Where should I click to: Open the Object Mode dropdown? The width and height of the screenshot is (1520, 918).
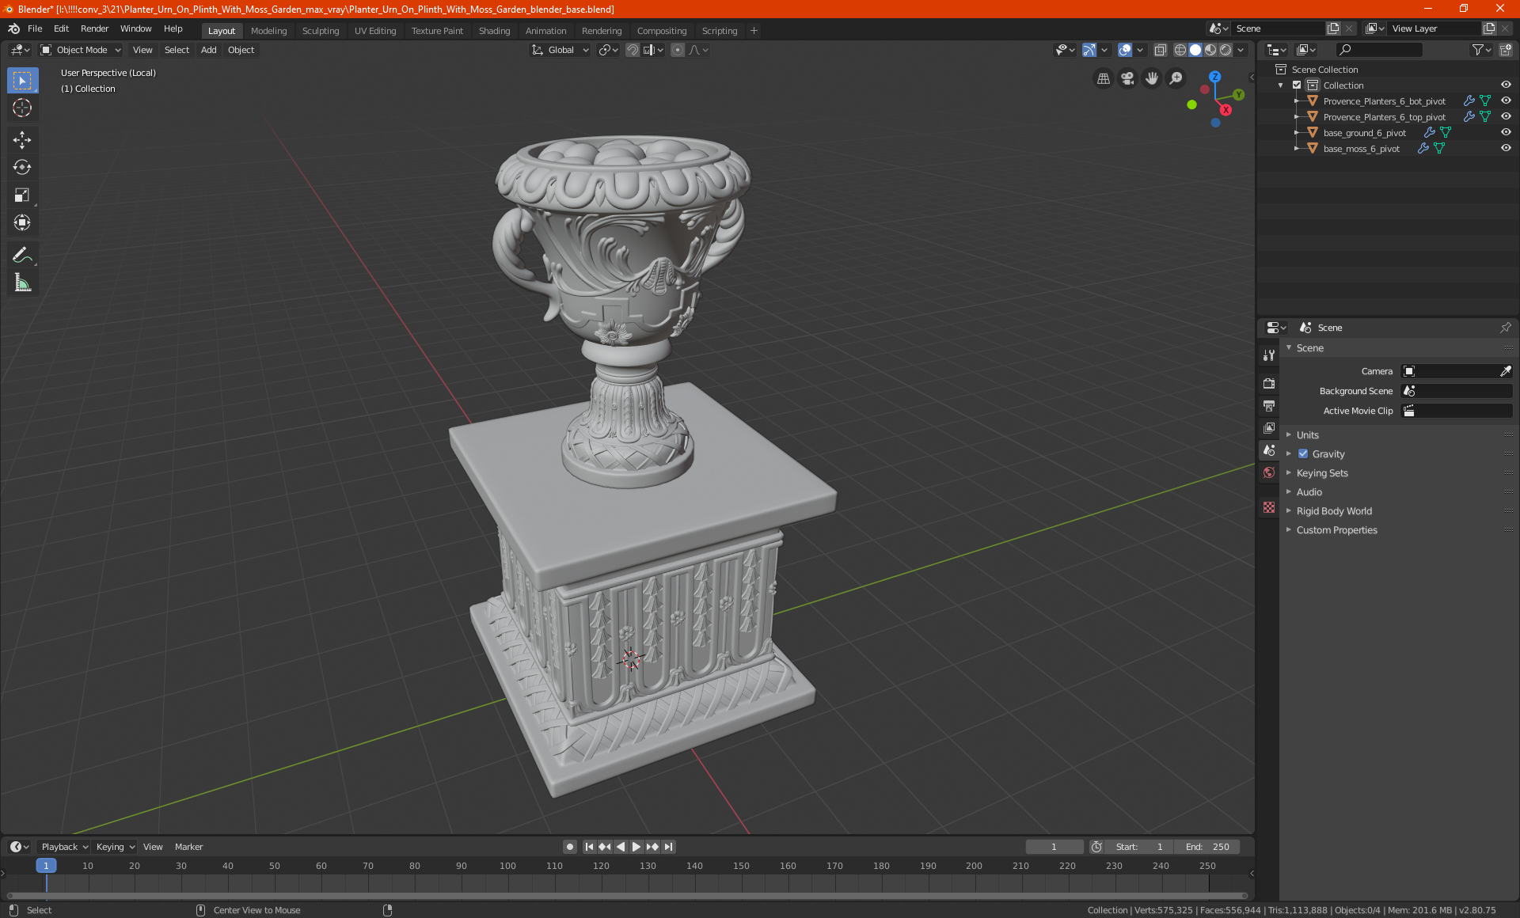coord(80,50)
